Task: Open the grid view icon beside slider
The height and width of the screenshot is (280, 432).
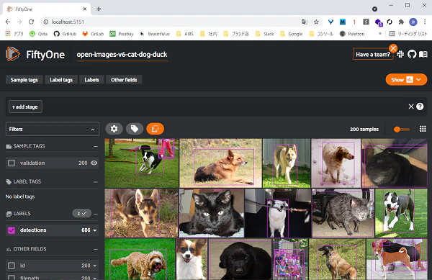Action: pos(423,129)
